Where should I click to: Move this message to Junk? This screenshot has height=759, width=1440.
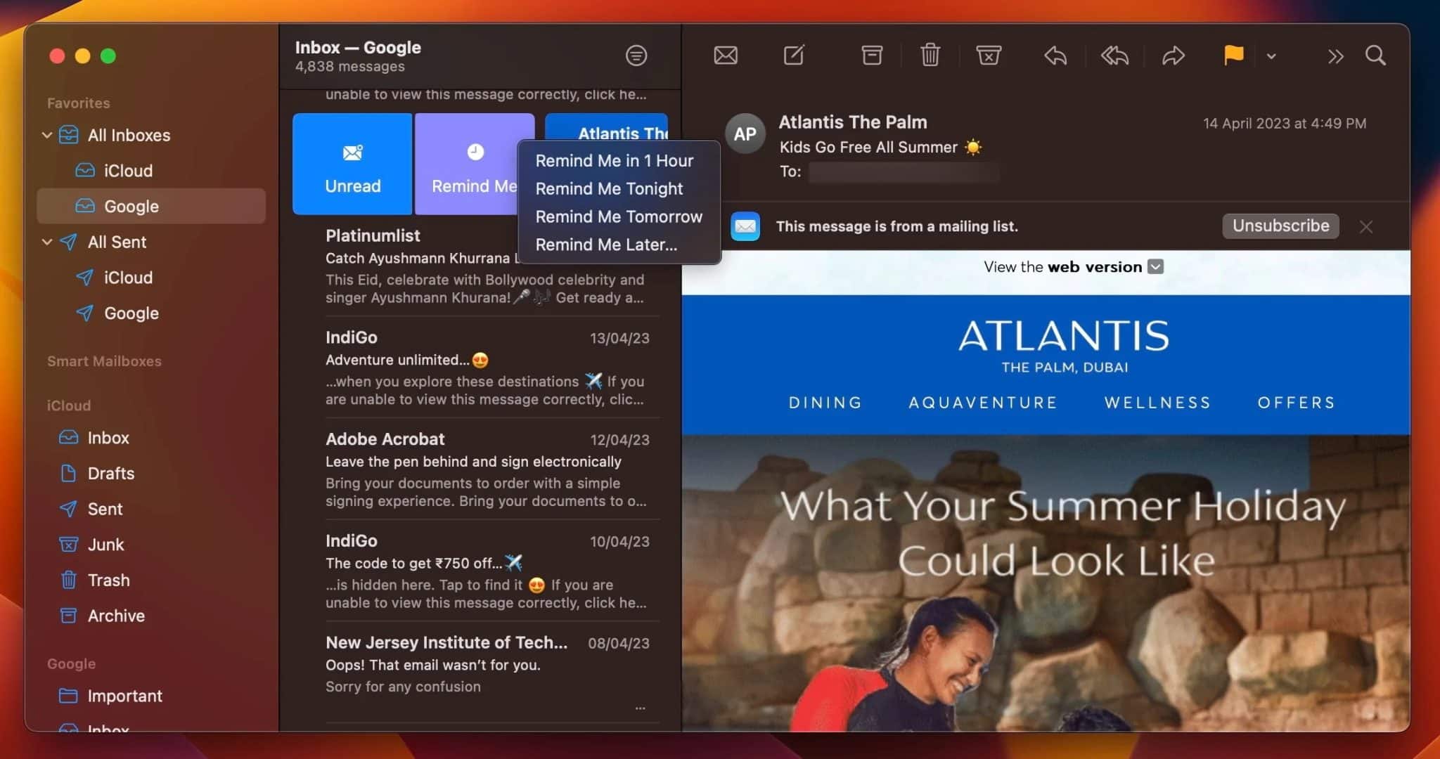[988, 56]
